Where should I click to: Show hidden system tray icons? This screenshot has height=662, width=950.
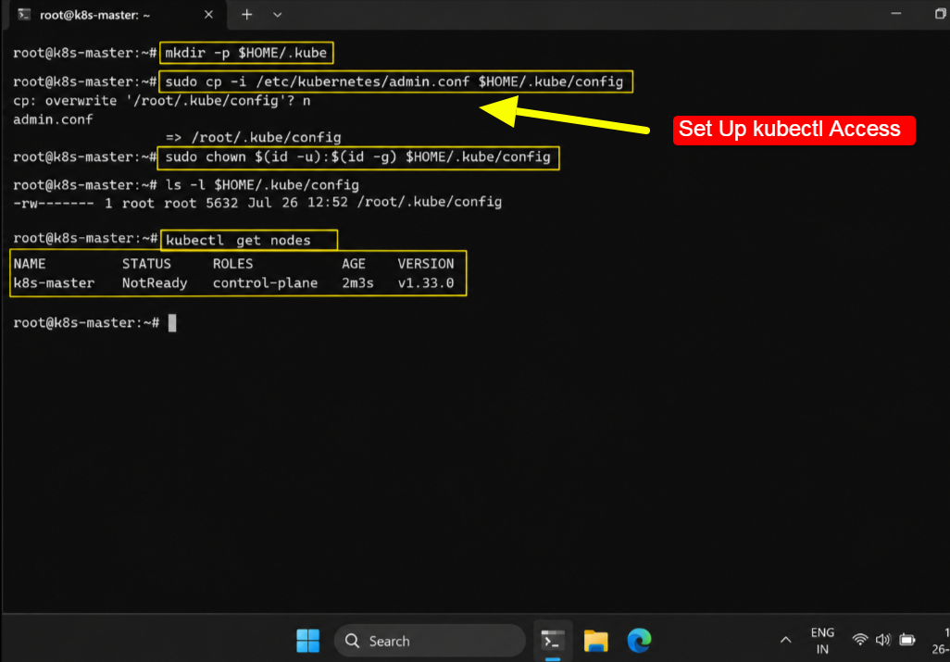pyautogui.click(x=785, y=640)
